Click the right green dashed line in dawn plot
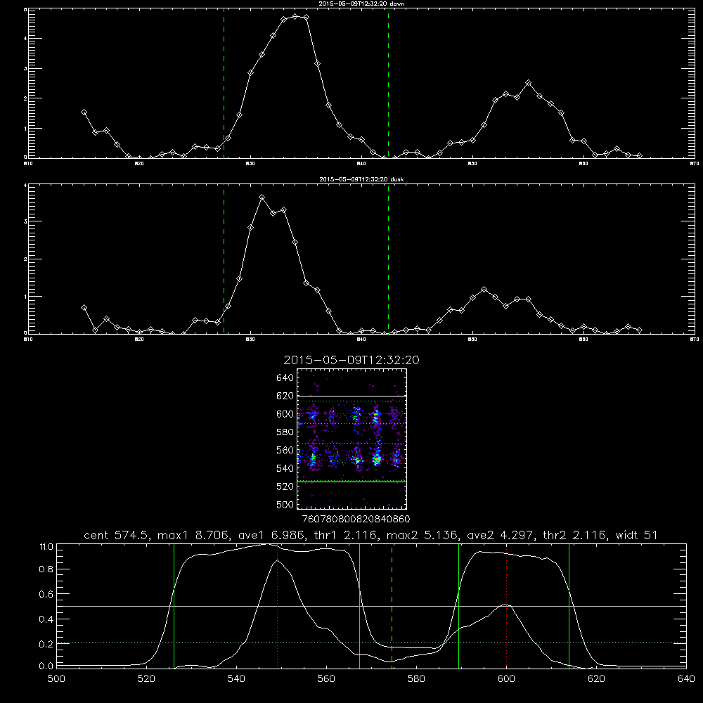 (388, 83)
